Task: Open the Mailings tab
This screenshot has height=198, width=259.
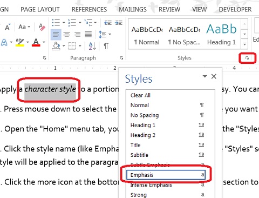Action: click(x=133, y=9)
